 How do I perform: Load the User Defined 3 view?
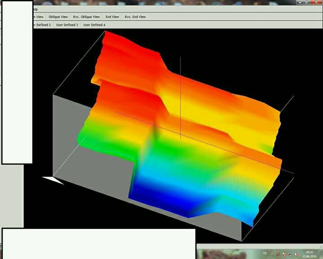(67, 25)
